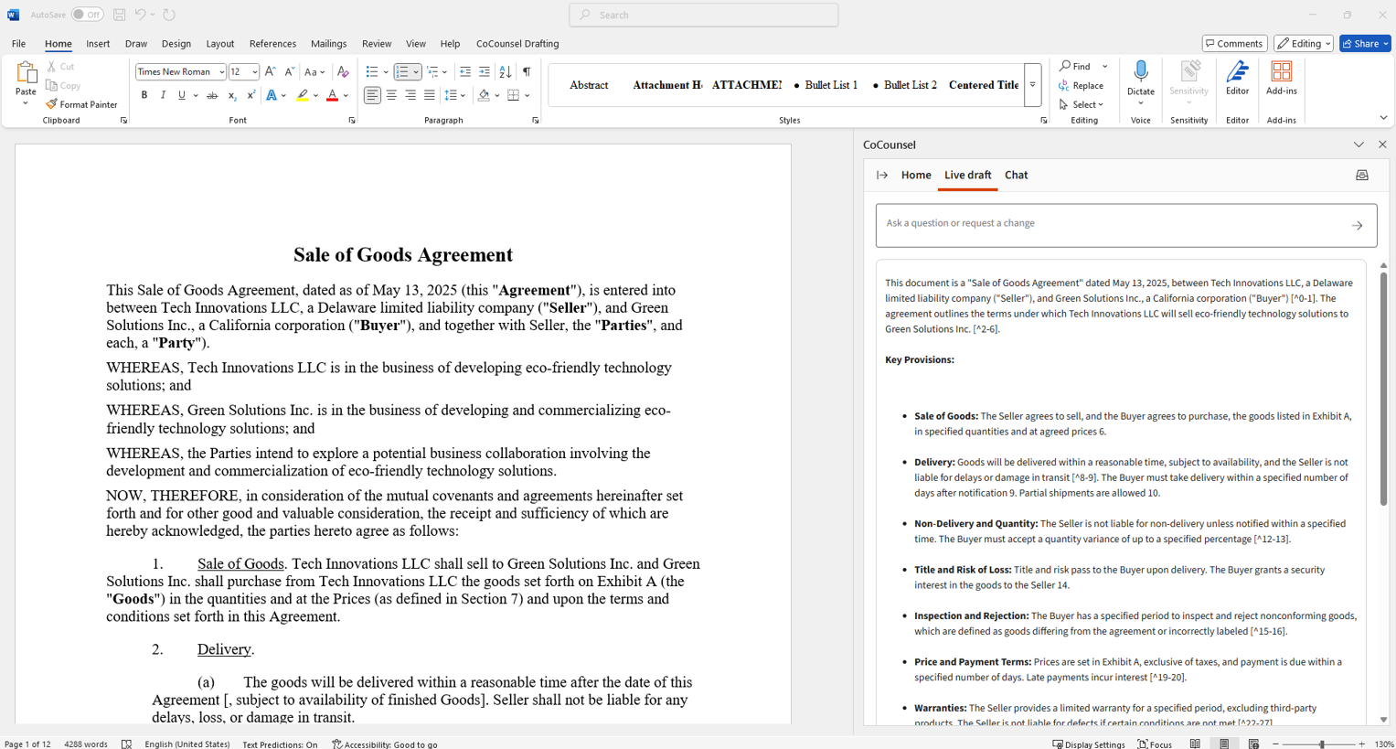Screen dimensions: 1396x749
Task: Click the Share button
Action: point(1364,44)
